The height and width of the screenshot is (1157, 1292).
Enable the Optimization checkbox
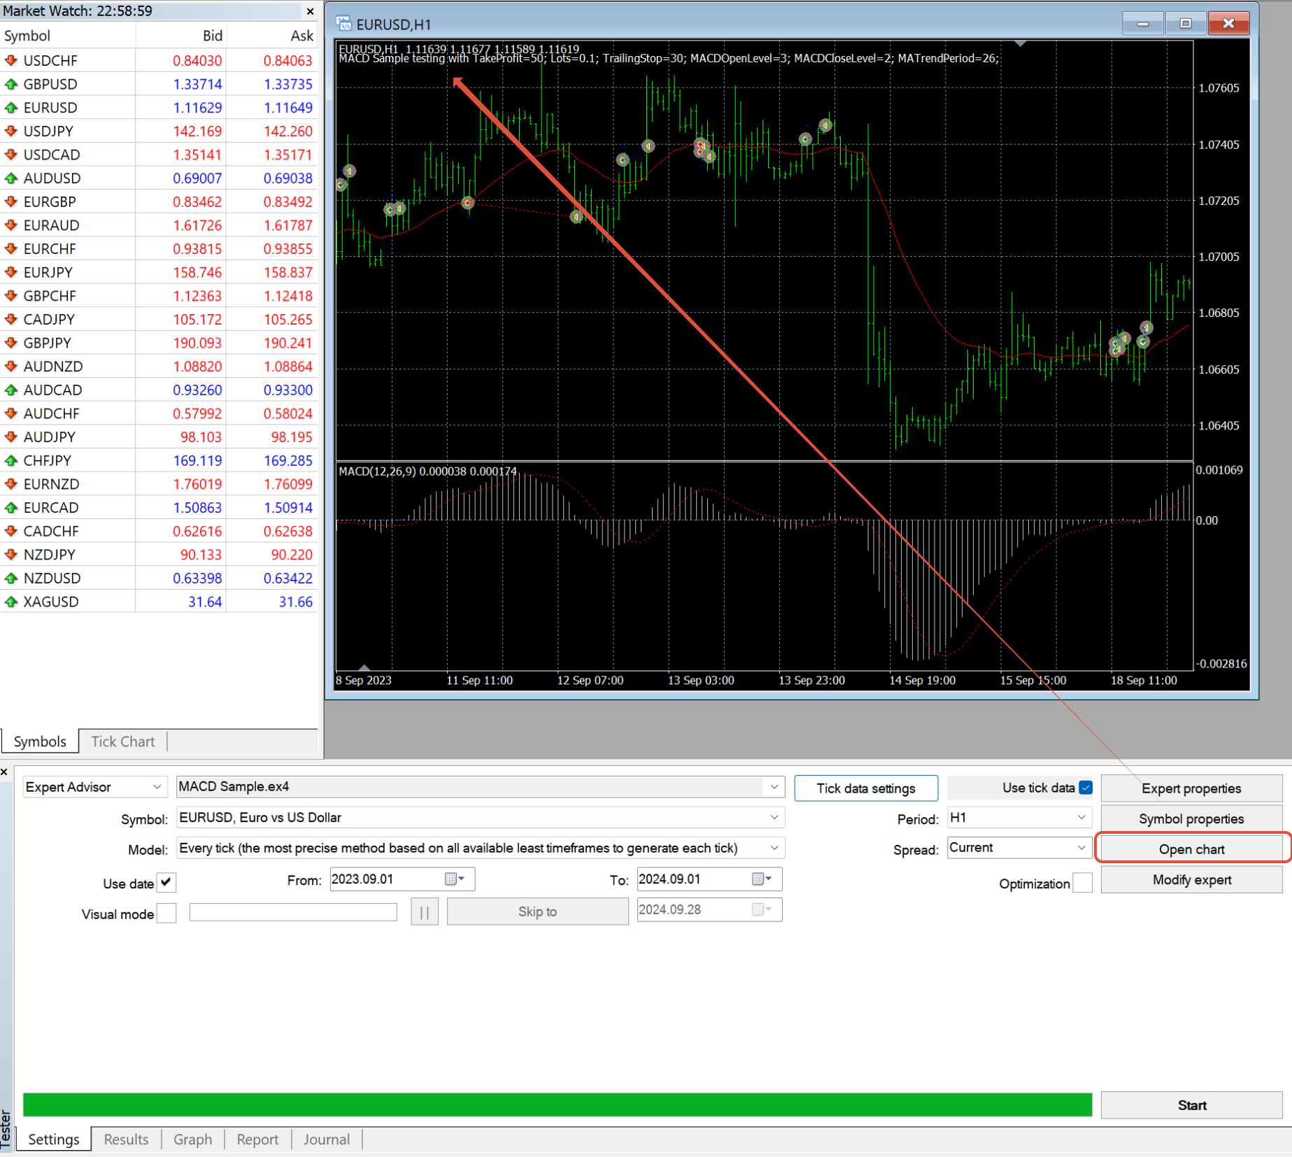(1082, 883)
